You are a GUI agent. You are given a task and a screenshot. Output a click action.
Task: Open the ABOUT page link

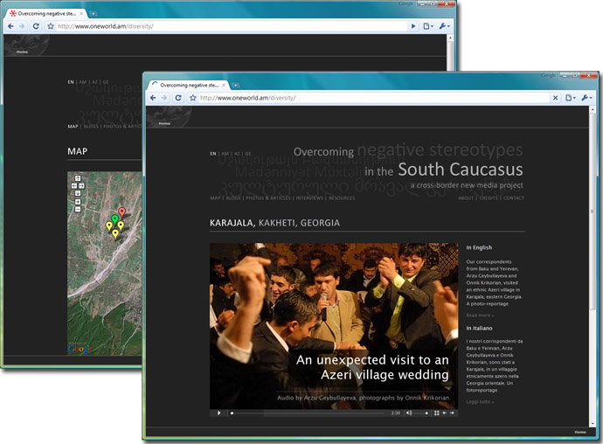[x=466, y=198]
